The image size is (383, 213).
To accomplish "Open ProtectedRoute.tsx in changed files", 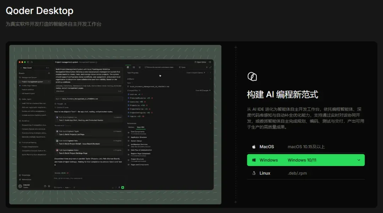I will coord(140,98).
